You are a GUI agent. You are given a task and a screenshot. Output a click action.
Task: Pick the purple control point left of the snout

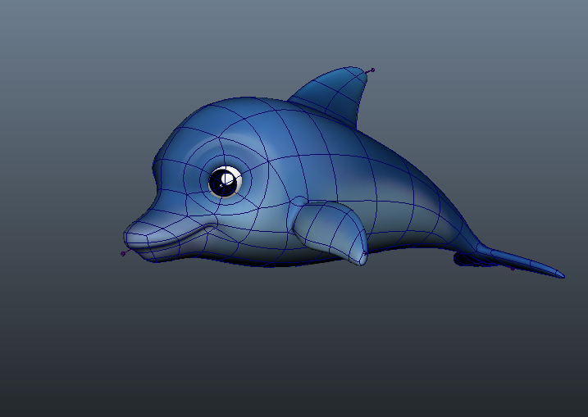(123, 254)
